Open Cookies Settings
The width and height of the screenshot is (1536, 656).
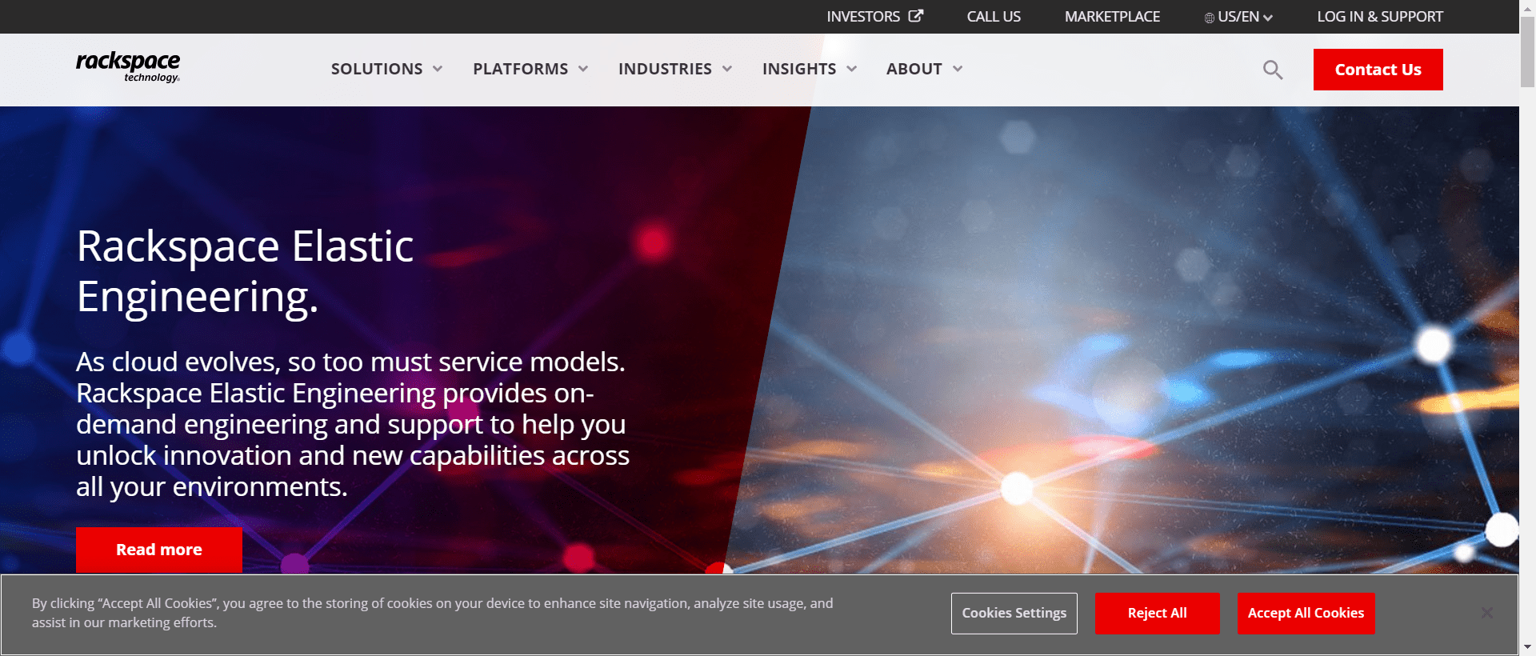tap(1014, 614)
